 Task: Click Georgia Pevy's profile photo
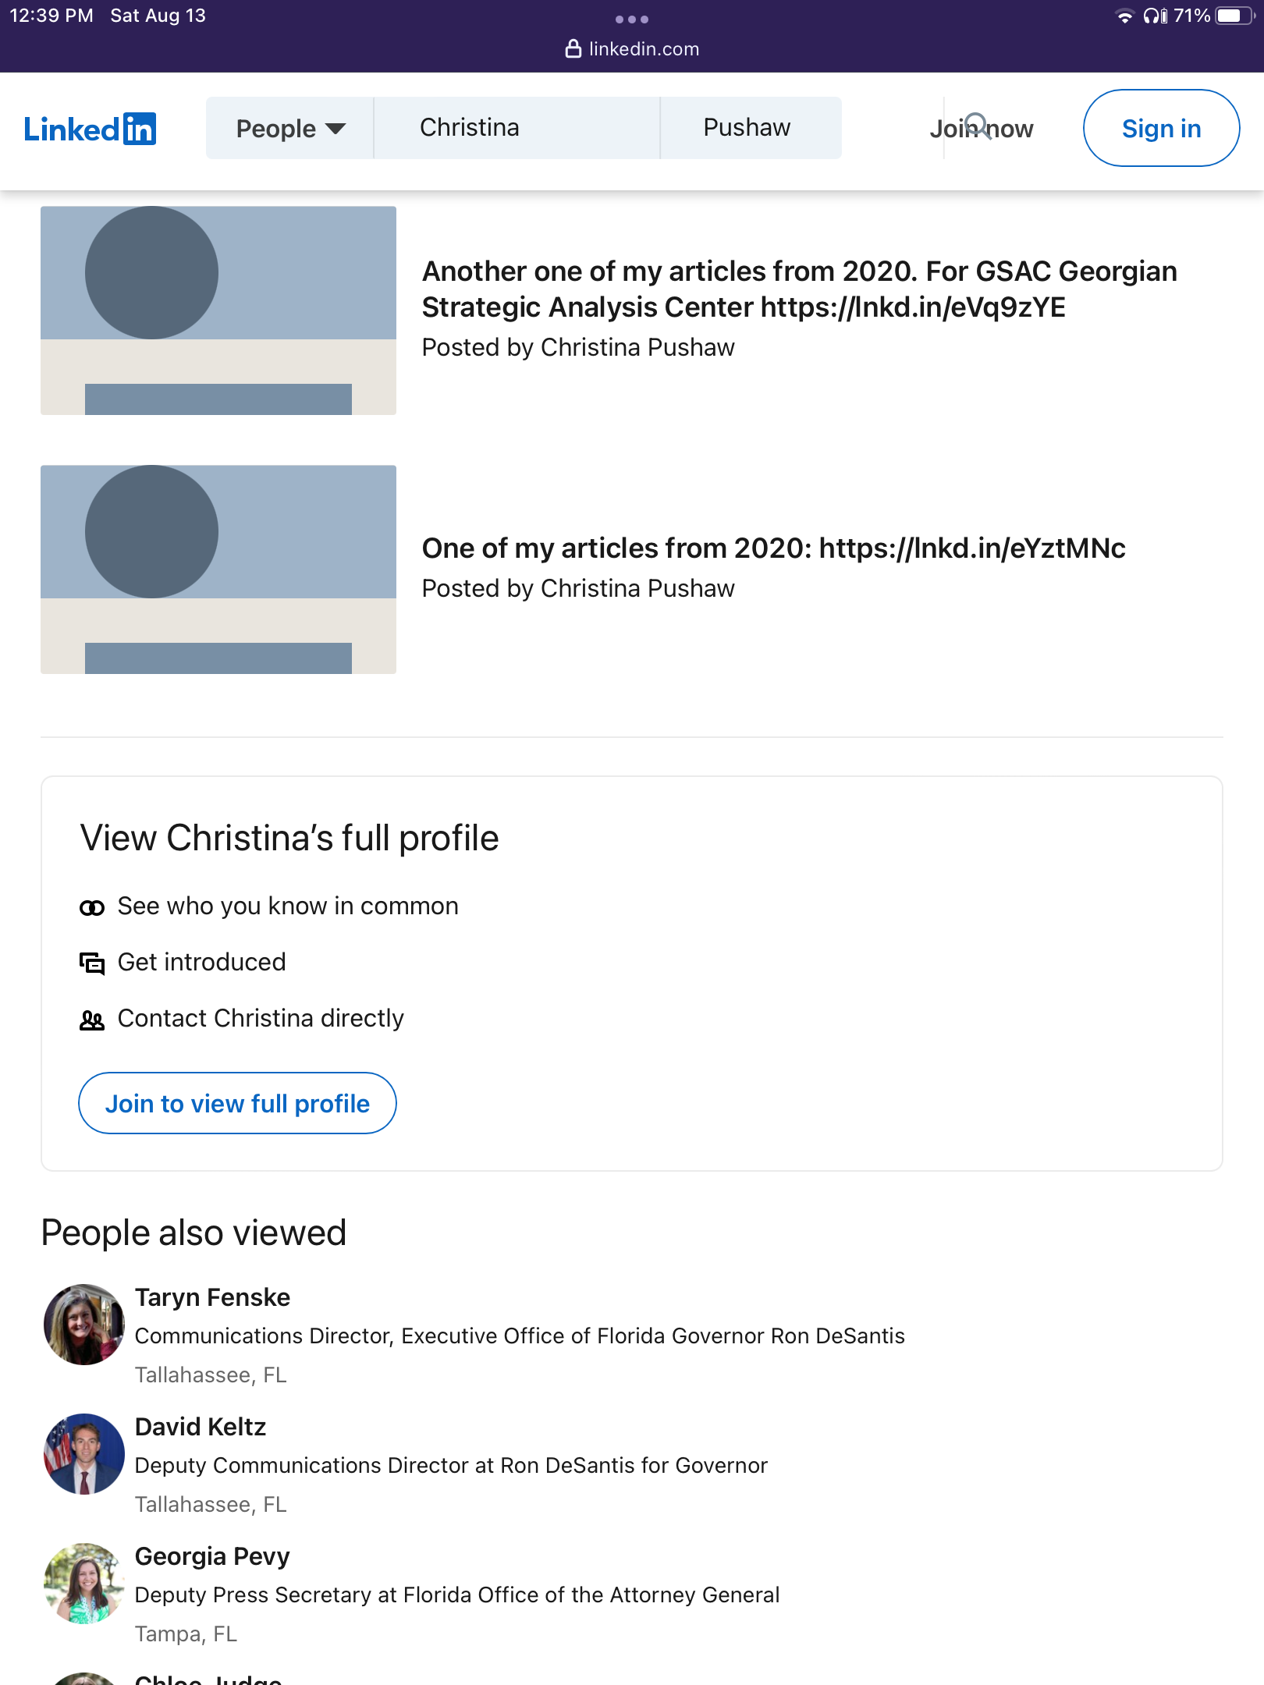point(83,1581)
